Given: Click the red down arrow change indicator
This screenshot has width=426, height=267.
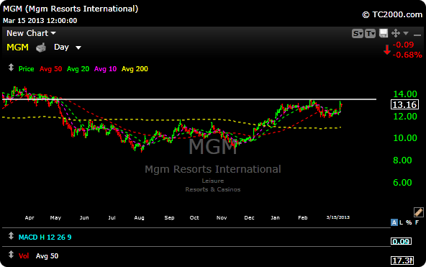Looking at the screenshot, I should [387, 50].
